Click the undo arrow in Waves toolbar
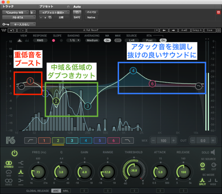Viewport: 222px width, 194px height. click(x=12, y=30)
